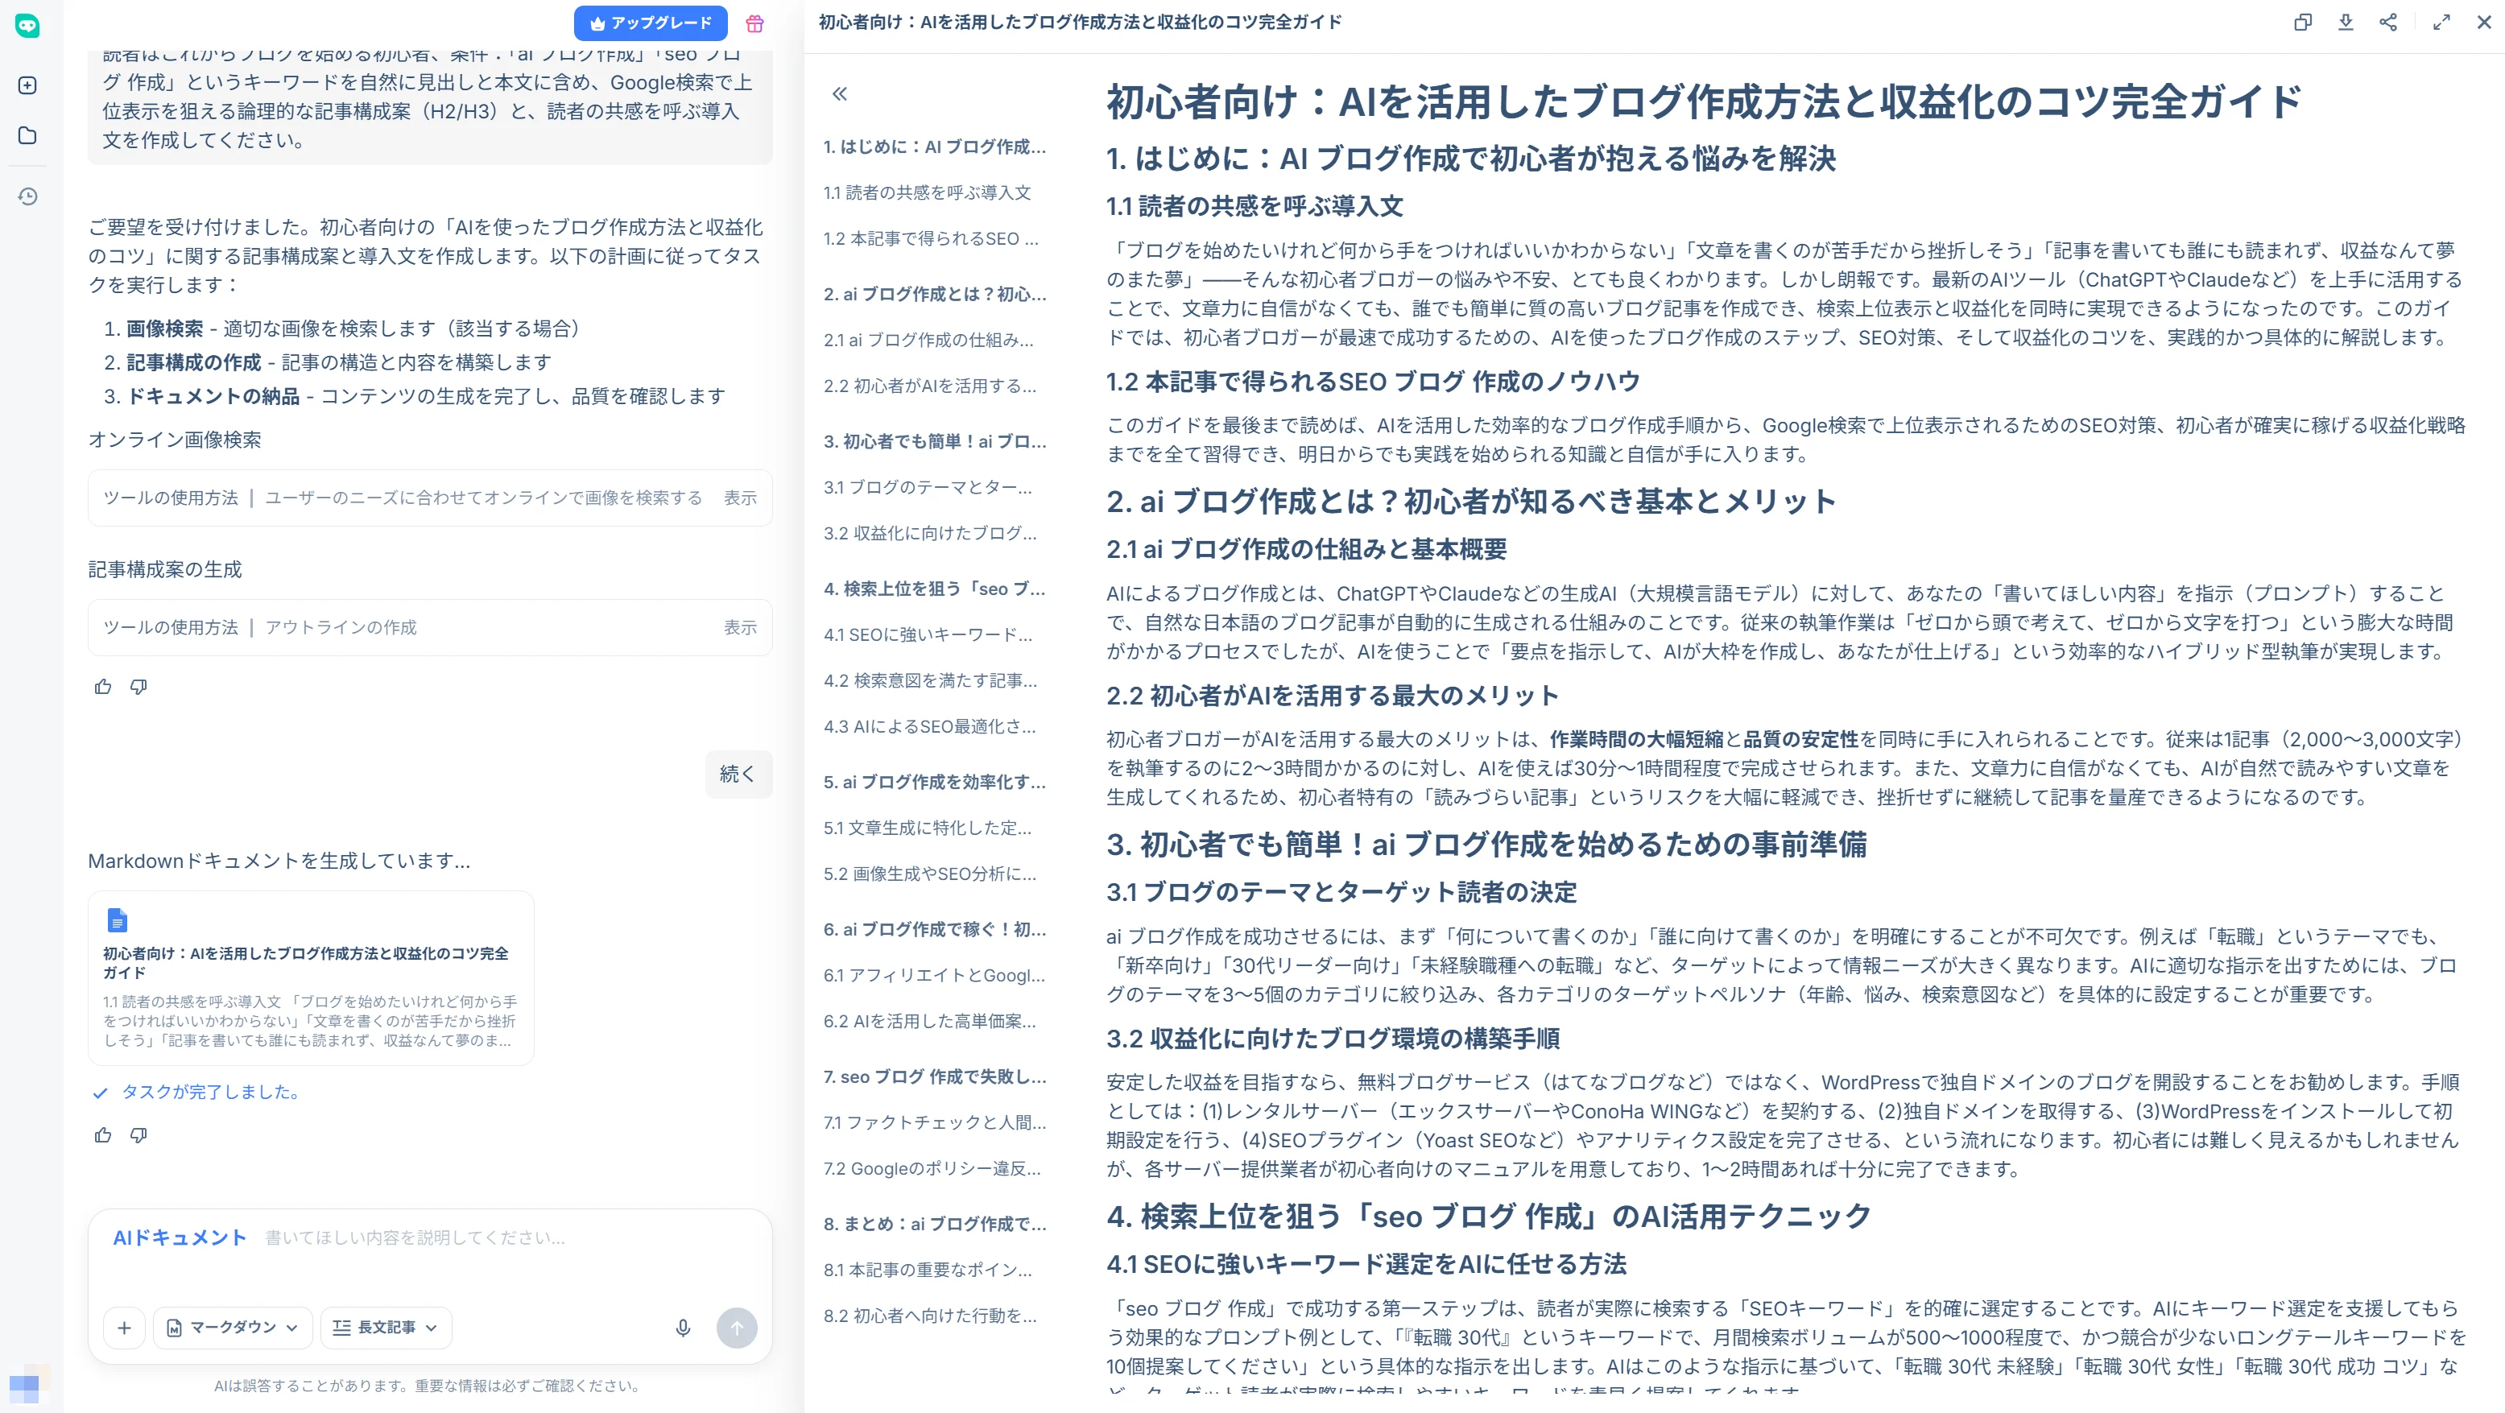The image size is (2505, 1413).
Task: Give thumbs up to the outline response
Action: (102, 687)
